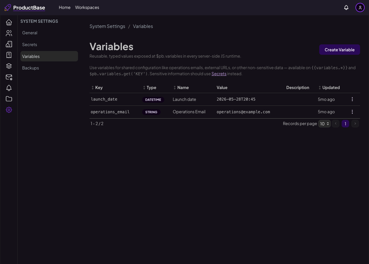Open the stacked layers icon in sidebar
The image size is (369, 264).
[x=9, y=66]
